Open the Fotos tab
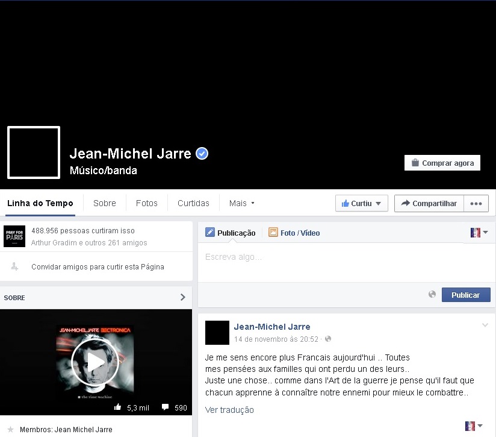This screenshot has height=437, width=496. [147, 203]
